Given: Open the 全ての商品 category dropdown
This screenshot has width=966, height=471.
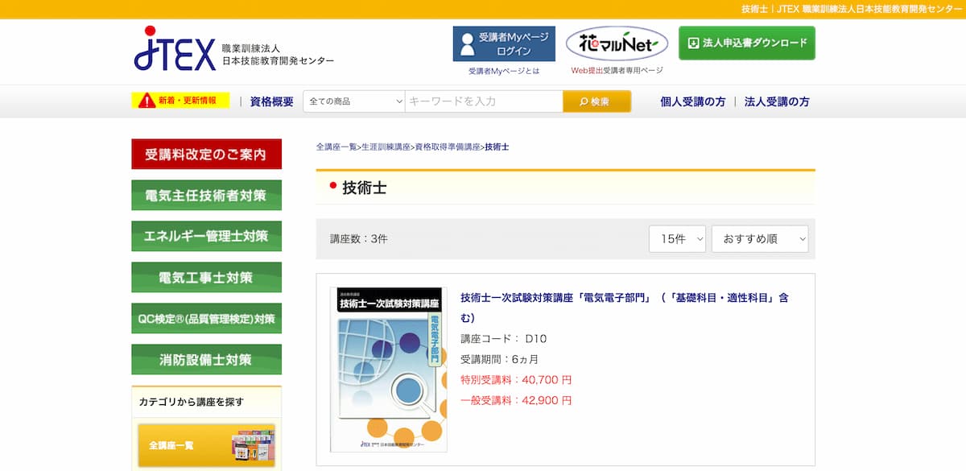Looking at the screenshot, I should coord(353,101).
